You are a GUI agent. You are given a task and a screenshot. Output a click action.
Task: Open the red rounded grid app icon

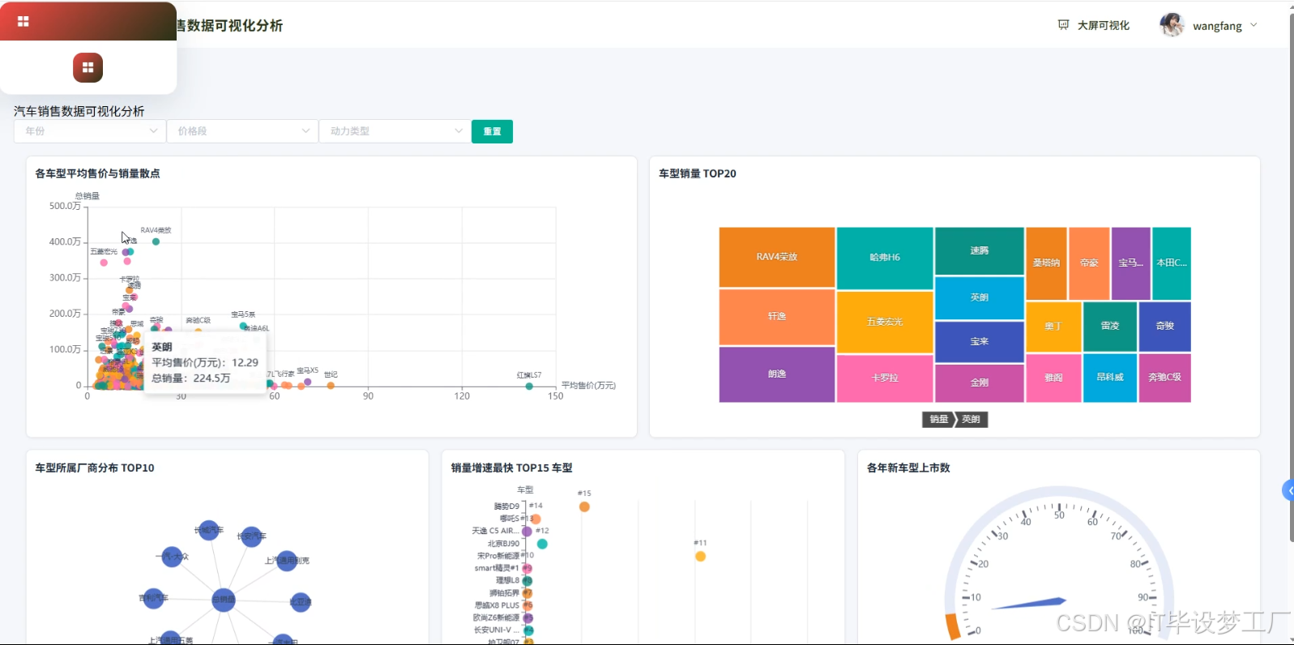88,67
